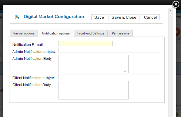Open the Paypal options tab
The height and width of the screenshot is (117, 181).
tap(24, 33)
